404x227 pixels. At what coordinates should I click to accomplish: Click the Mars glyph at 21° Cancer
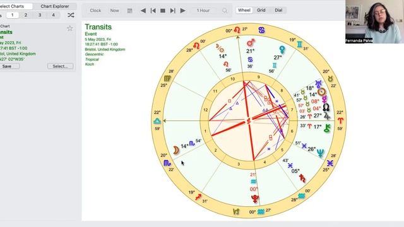pos(251,42)
